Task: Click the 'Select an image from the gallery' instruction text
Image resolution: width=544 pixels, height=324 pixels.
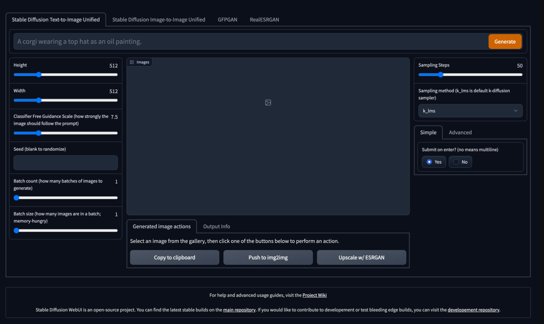Action: [x=234, y=241]
